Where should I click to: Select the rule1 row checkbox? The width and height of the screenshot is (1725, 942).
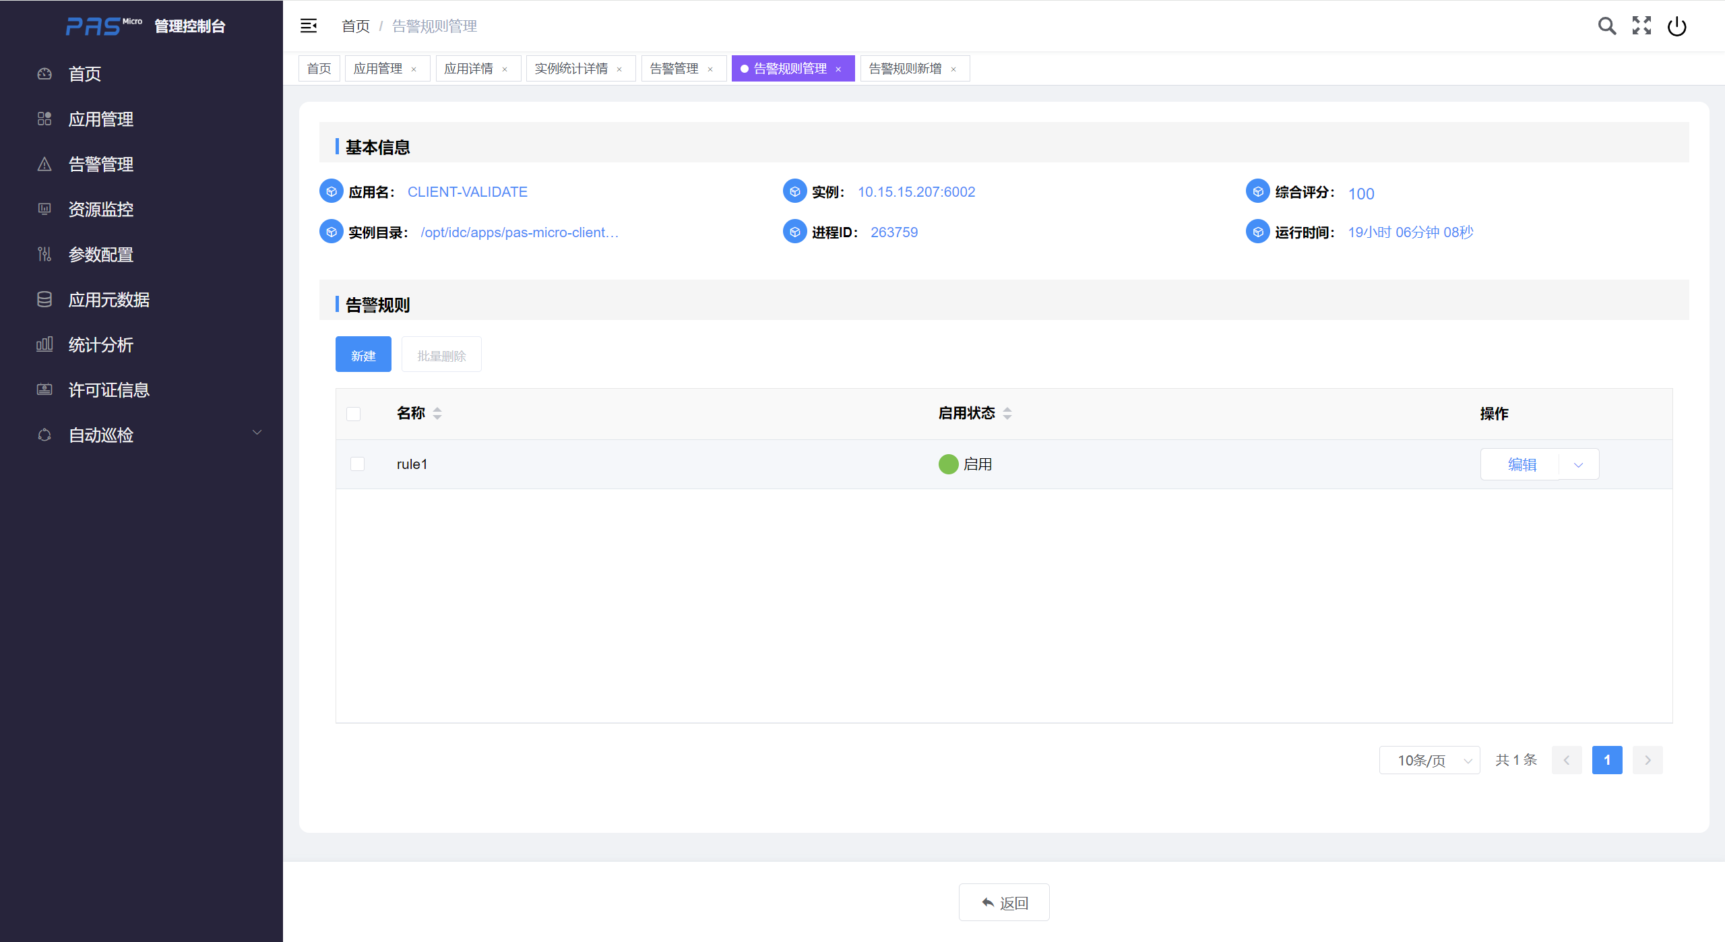(358, 464)
